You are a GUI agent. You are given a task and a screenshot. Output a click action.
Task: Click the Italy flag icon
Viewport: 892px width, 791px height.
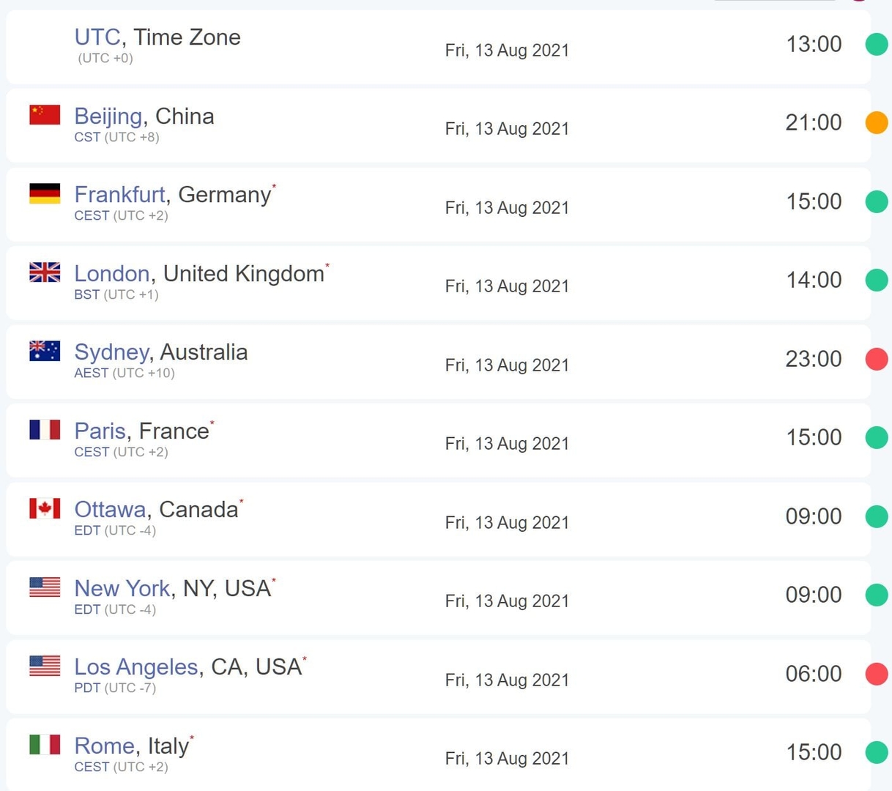point(45,745)
